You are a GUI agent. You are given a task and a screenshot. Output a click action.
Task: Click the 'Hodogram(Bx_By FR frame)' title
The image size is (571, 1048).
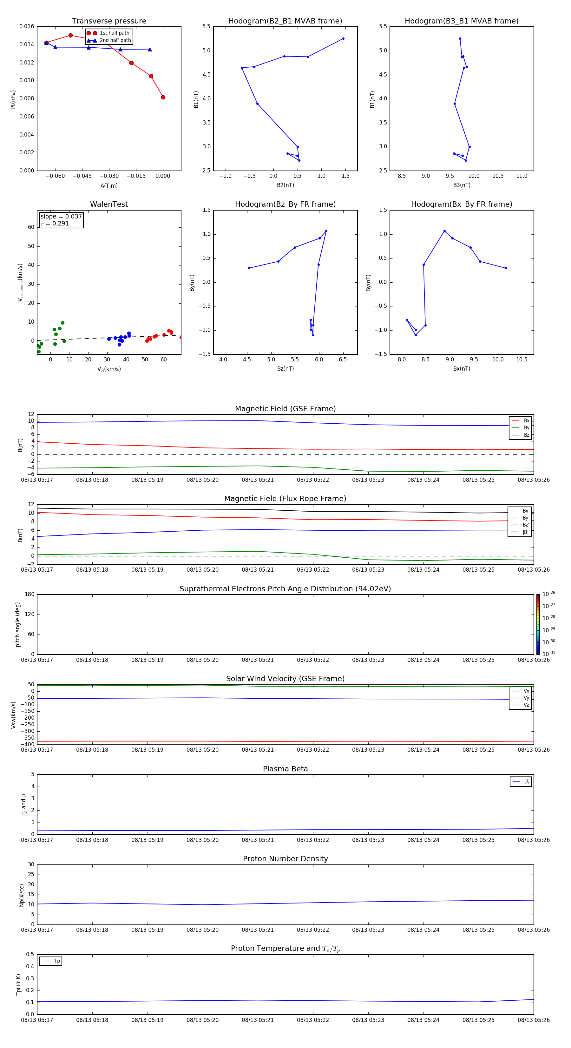pos(462,204)
